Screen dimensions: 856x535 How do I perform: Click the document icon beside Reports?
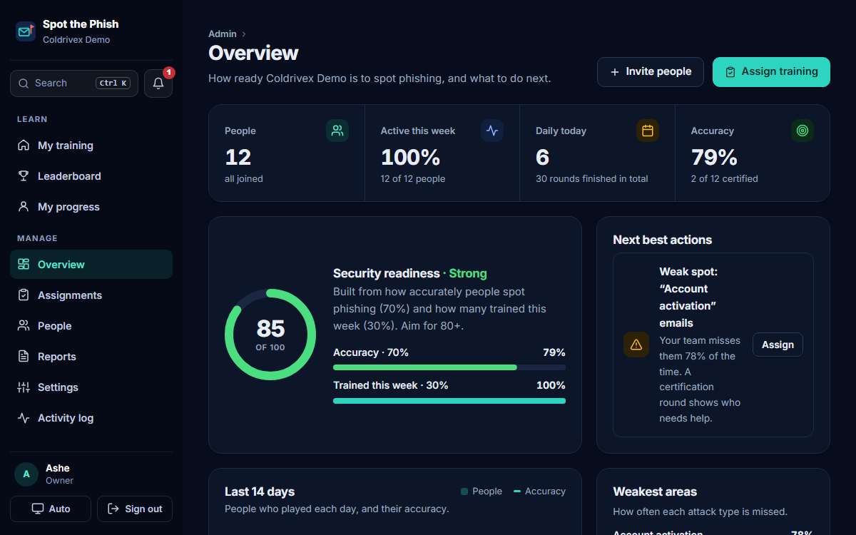[24, 357]
